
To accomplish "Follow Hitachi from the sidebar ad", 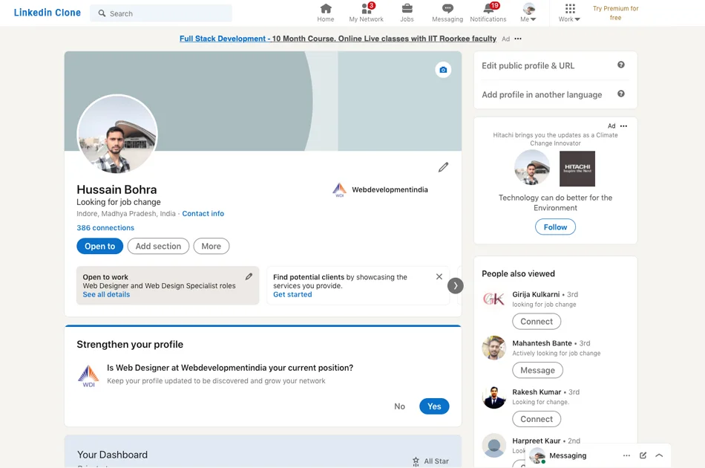I will pos(554,227).
